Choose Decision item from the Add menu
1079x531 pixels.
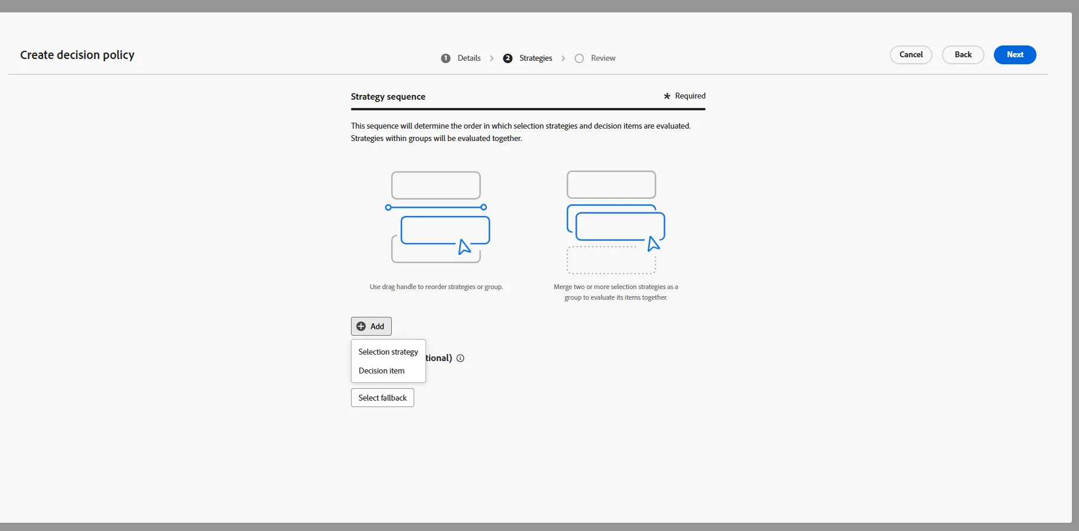click(388, 371)
